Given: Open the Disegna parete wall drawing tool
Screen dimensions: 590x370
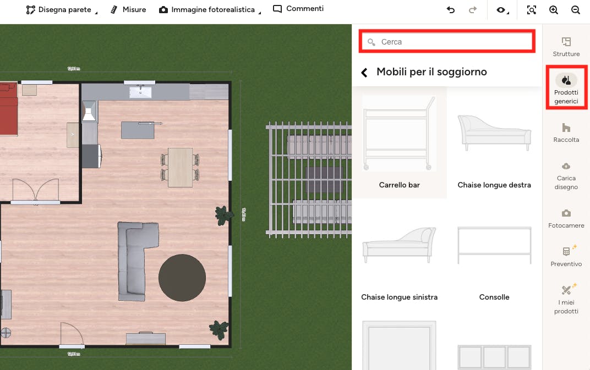Looking at the screenshot, I should click(x=59, y=9).
